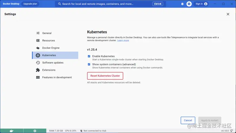Maximize the Docker Desktop window
This screenshot has height=133, width=236.
pyautogui.click(x=223, y=4)
